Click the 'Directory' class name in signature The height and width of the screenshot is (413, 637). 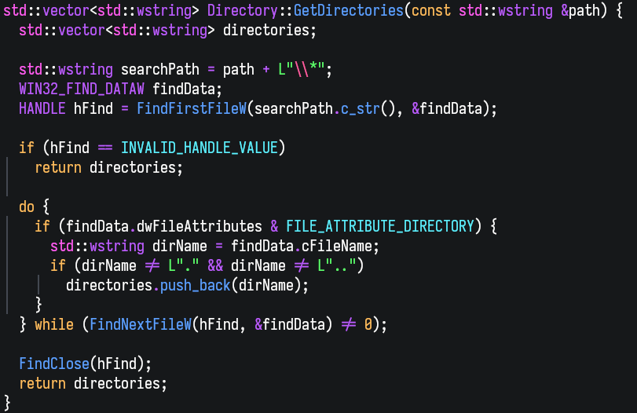pyautogui.click(x=243, y=10)
